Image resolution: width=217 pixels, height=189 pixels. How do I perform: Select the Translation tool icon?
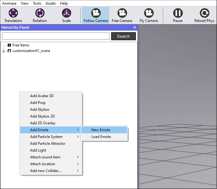(x=13, y=13)
